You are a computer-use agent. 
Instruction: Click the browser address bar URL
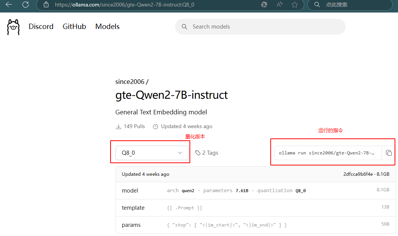tap(124, 5)
